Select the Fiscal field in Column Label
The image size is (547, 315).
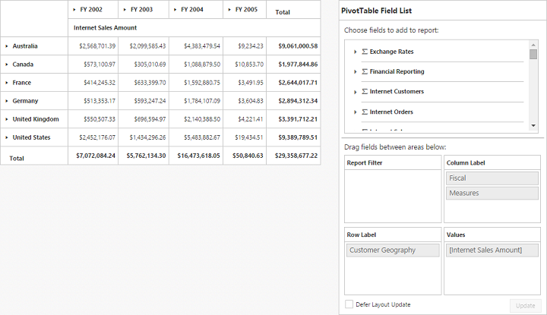[x=492, y=178]
